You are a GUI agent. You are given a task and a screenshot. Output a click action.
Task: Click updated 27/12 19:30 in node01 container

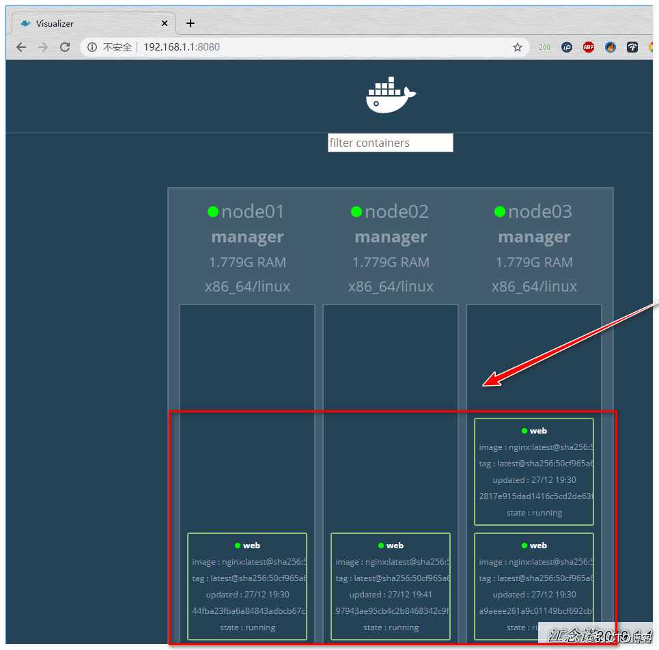coord(247,595)
